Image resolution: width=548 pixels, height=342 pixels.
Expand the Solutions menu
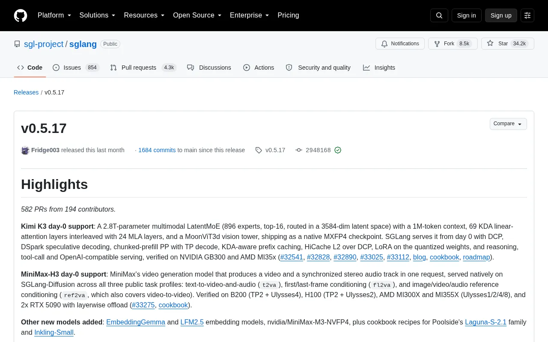coord(98,15)
